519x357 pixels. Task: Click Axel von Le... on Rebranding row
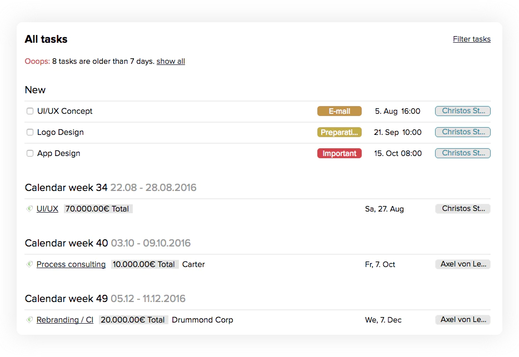click(463, 320)
